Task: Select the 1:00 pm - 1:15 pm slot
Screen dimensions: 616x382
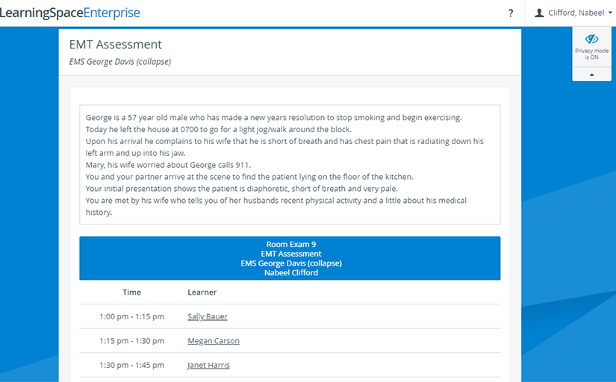Action: tap(131, 316)
